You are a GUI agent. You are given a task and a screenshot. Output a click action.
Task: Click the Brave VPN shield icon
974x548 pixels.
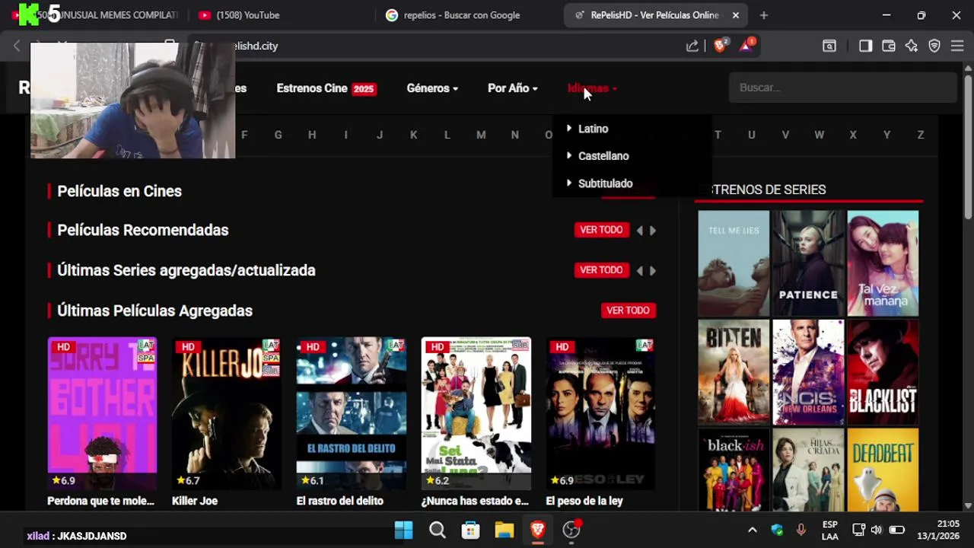[x=934, y=46]
